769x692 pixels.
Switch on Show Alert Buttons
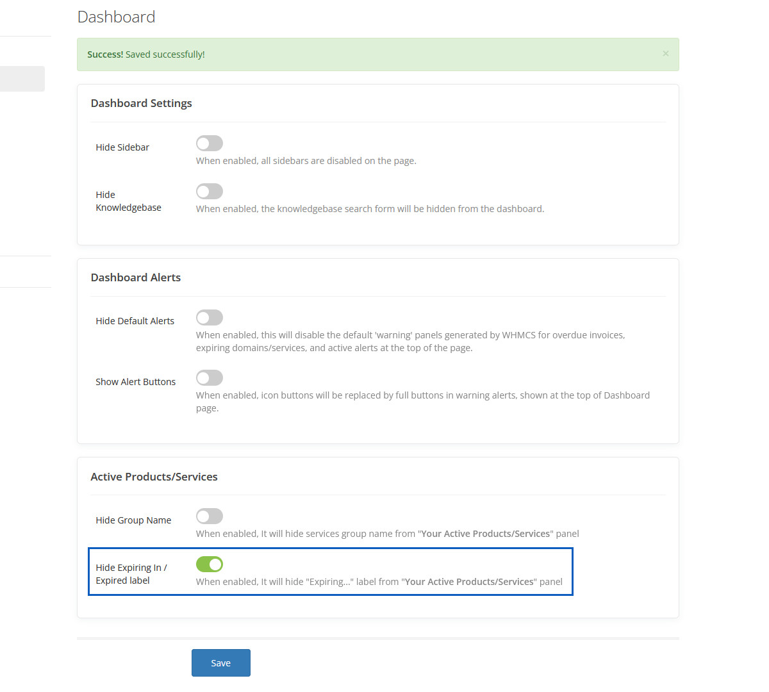pos(210,378)
